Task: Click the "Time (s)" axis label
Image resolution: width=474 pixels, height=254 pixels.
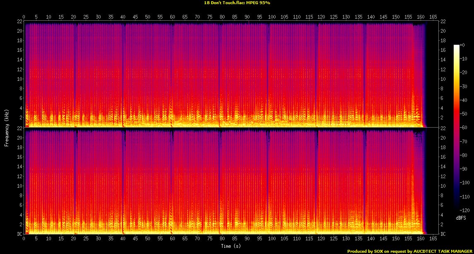Action: point(231,246)
